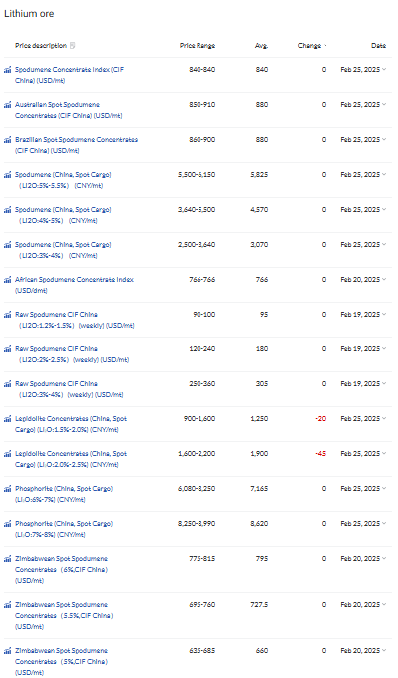Click the Price description column header

coord(41,45)
